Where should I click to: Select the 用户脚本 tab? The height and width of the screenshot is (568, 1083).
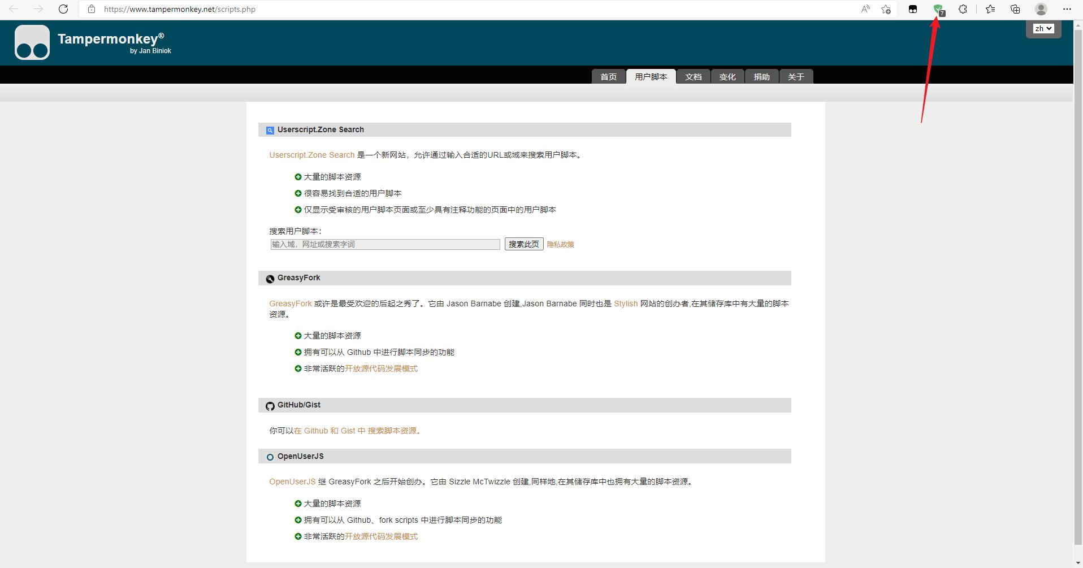pos(651,76)
